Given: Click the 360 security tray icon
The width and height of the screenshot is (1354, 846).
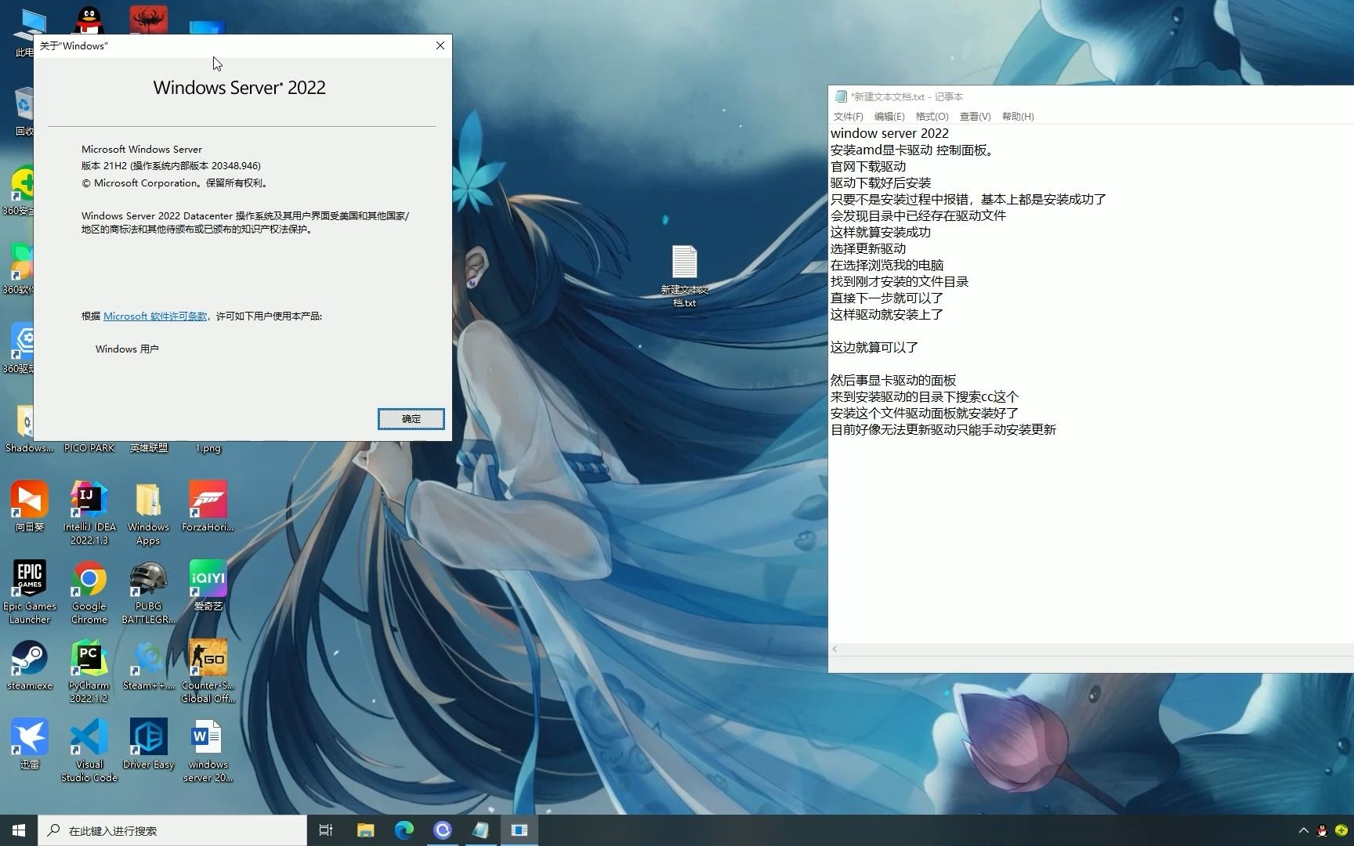Looking at the screenshot, I should tap(1341, 830).
